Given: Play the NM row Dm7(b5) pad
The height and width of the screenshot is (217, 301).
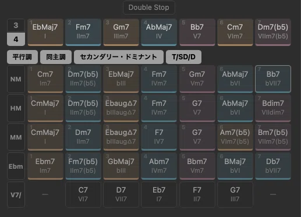Looking at the screenshot, I should [x=83, y=79].
